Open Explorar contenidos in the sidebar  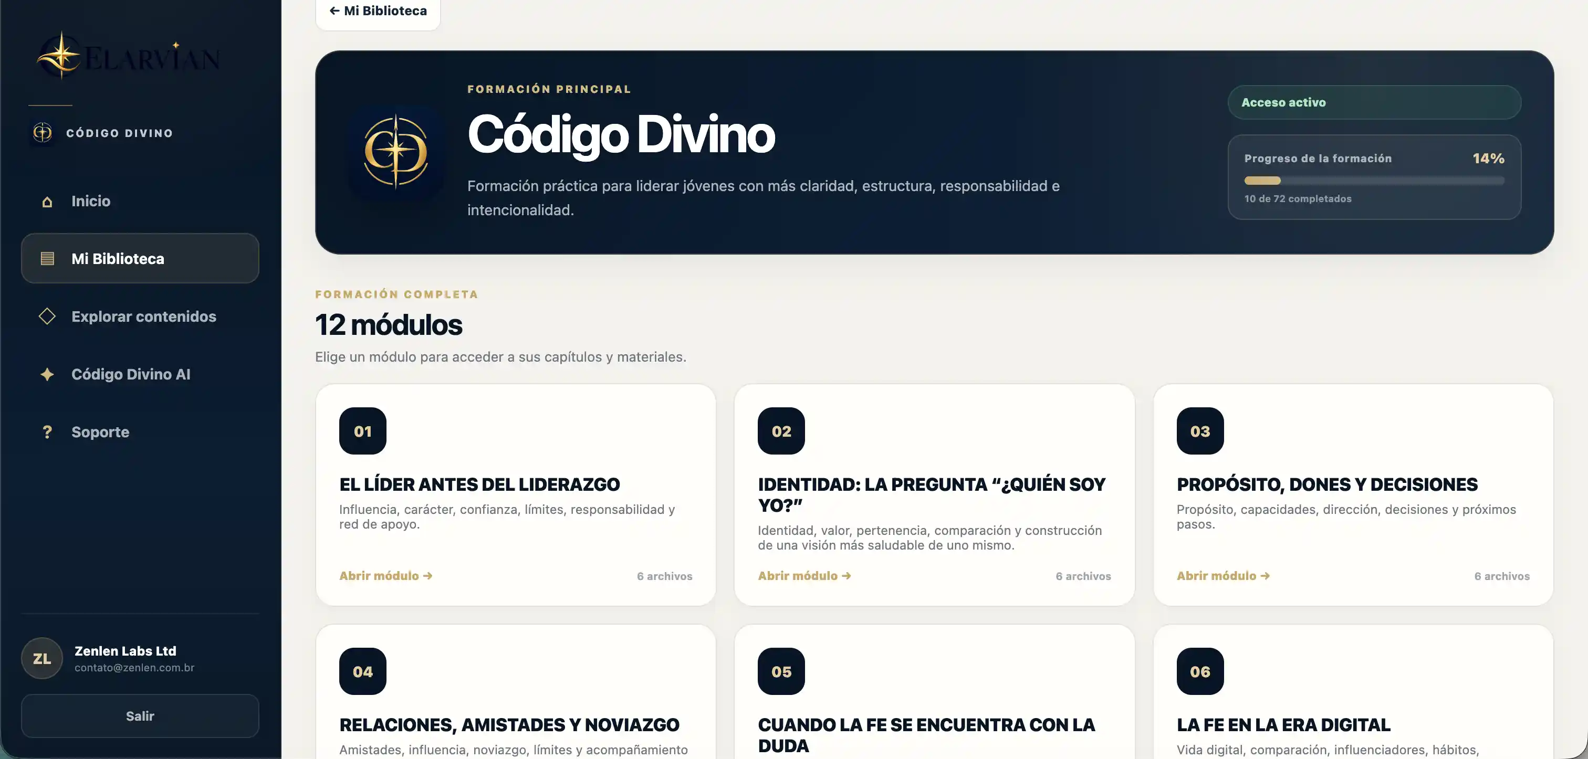[140, 316]
